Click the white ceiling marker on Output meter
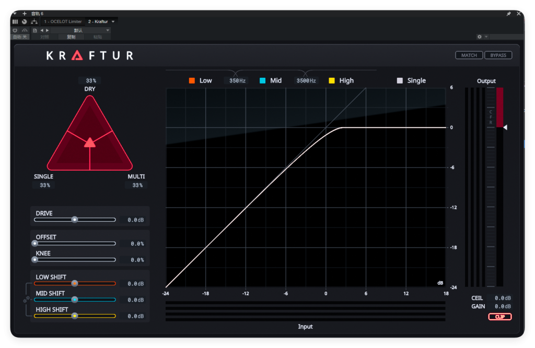This screenshot has height=348, width=535. 505,127
